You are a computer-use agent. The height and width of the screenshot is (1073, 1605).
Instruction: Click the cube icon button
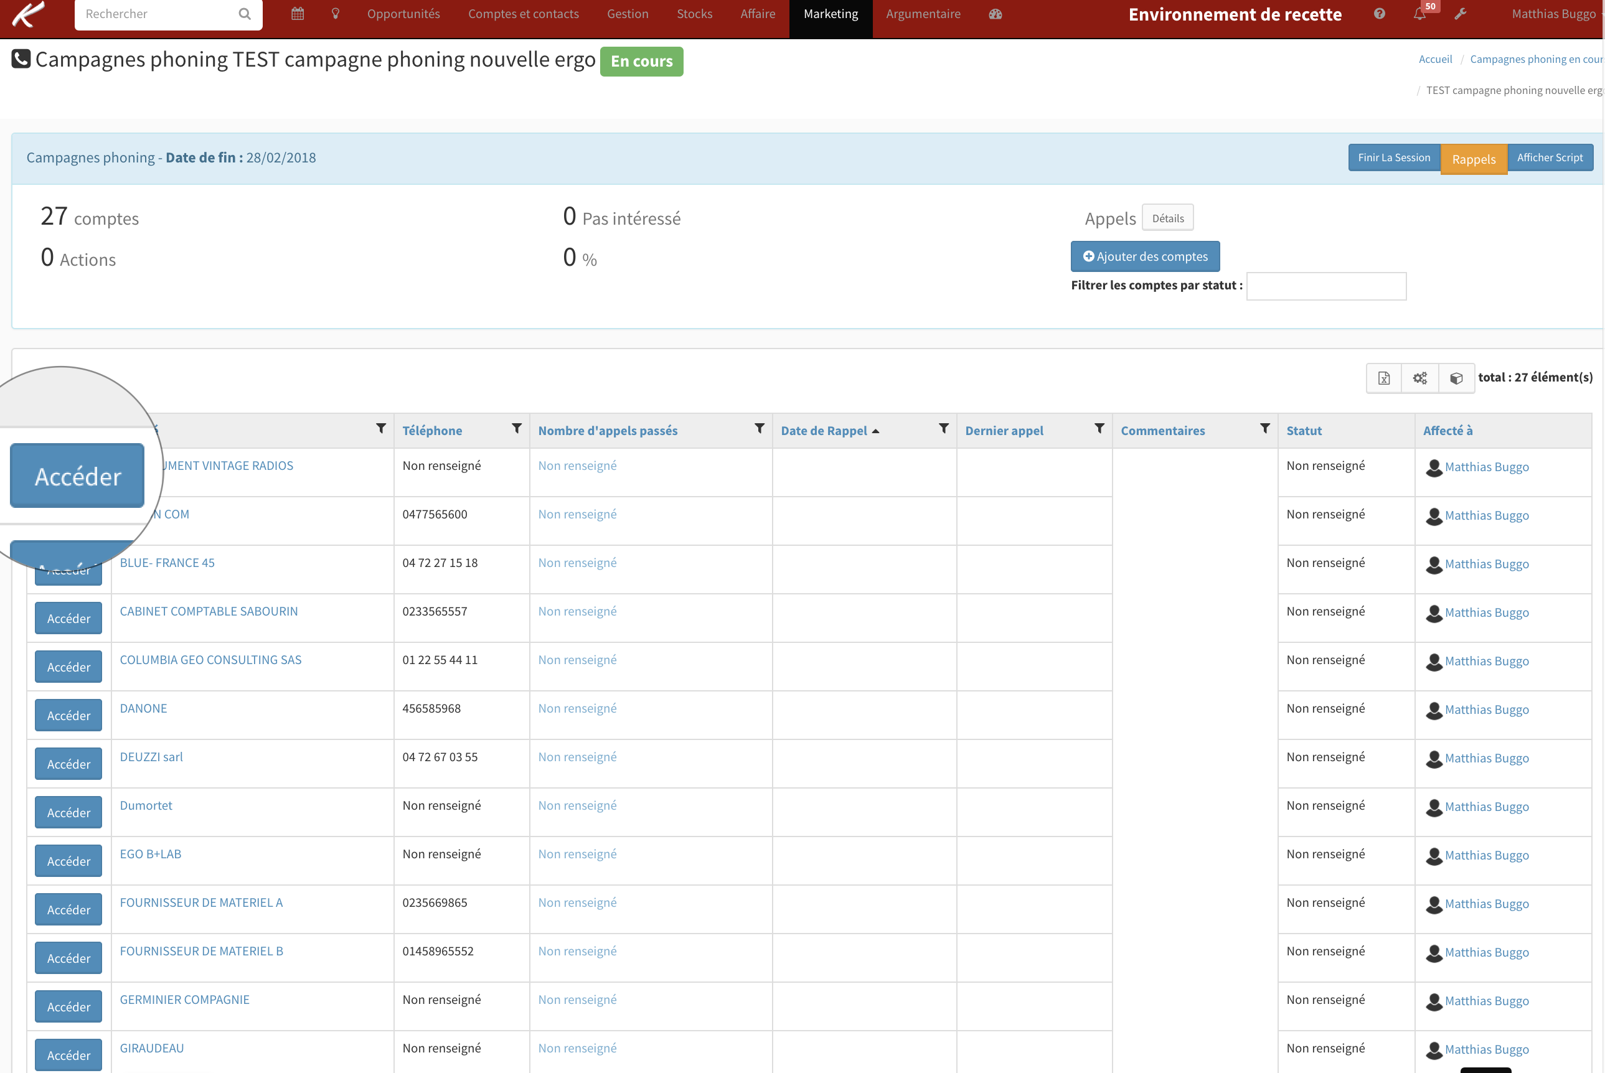click(1456, 378)
